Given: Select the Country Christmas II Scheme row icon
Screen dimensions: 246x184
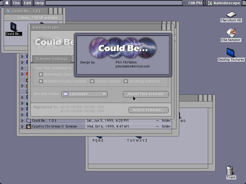Looking at the screenshot, I should pos(28,126).
